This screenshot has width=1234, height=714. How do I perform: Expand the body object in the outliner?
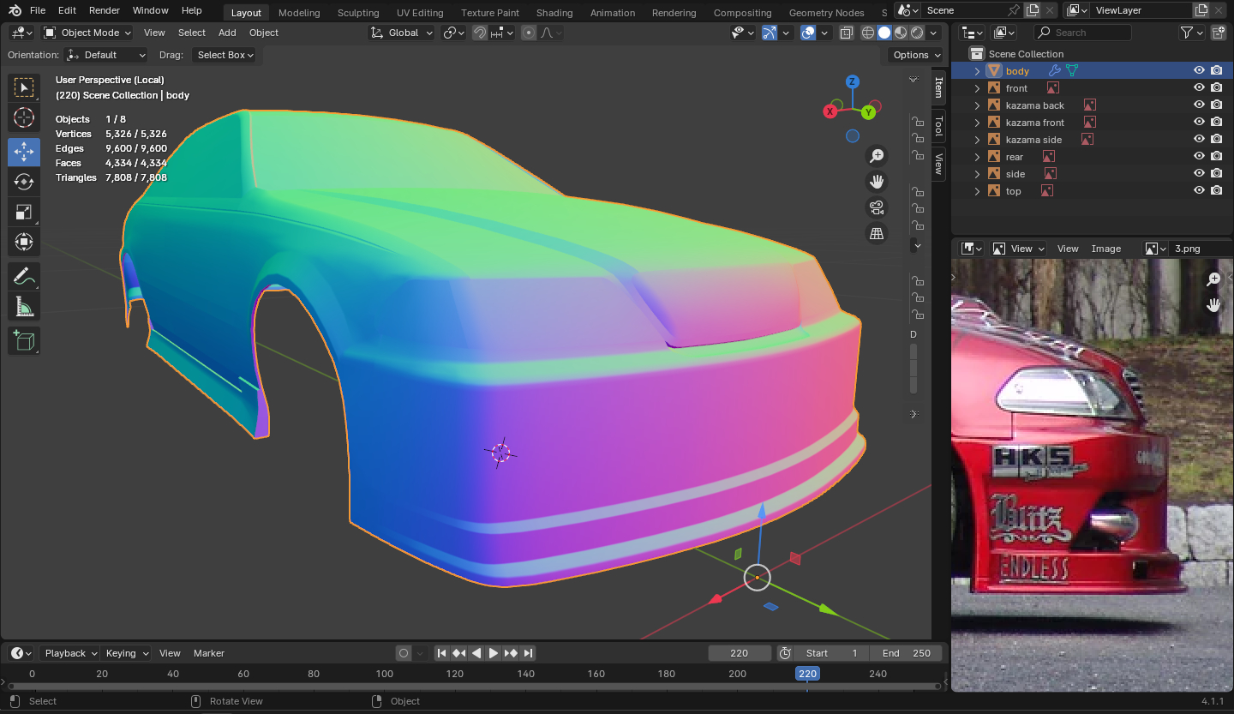(977, 71)
